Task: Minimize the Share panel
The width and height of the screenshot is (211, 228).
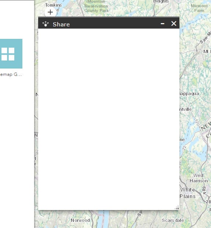Action: click(163, 23)
